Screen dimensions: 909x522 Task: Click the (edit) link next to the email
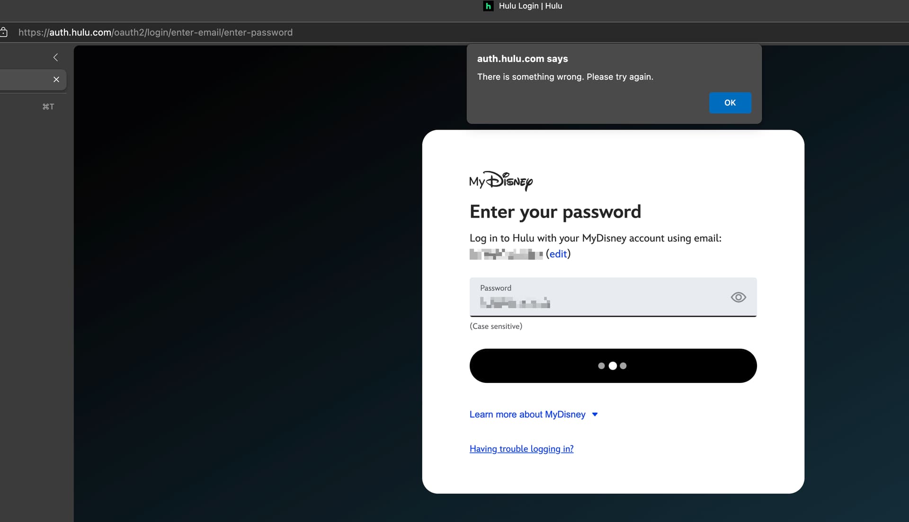click(558, 254)
